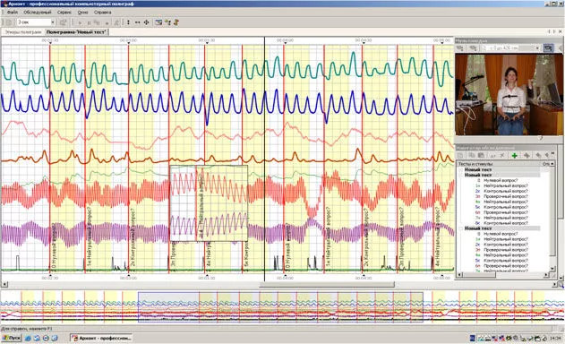Open the Окно menu

click(x=83, y=13)
